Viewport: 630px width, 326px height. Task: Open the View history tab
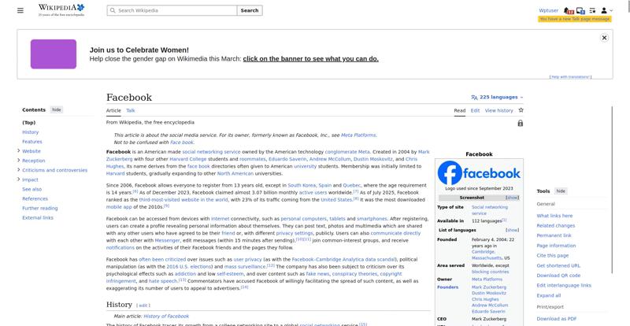tap(498, 110)
